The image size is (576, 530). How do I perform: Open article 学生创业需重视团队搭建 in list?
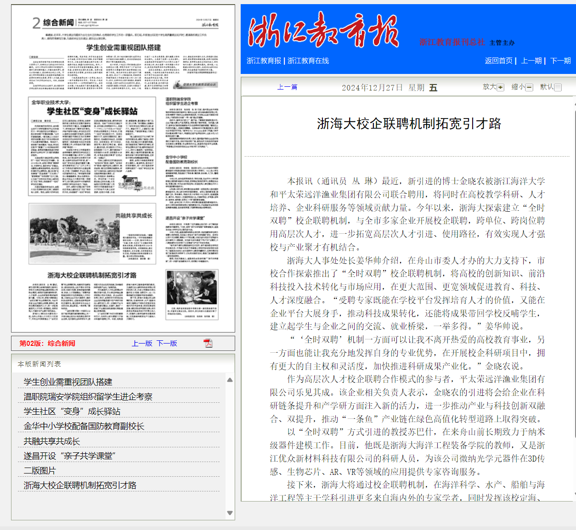point(68,382)
